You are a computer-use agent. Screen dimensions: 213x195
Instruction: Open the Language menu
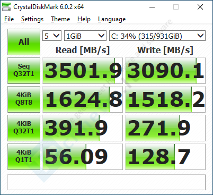(112, 19)
